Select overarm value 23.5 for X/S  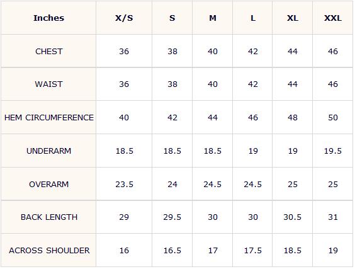point(124,184)
